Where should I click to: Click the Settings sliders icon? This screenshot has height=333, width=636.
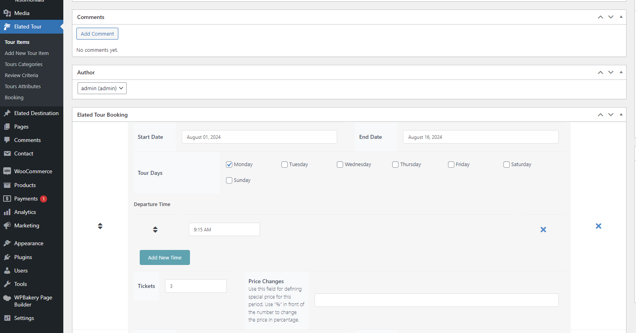[7, 318]
